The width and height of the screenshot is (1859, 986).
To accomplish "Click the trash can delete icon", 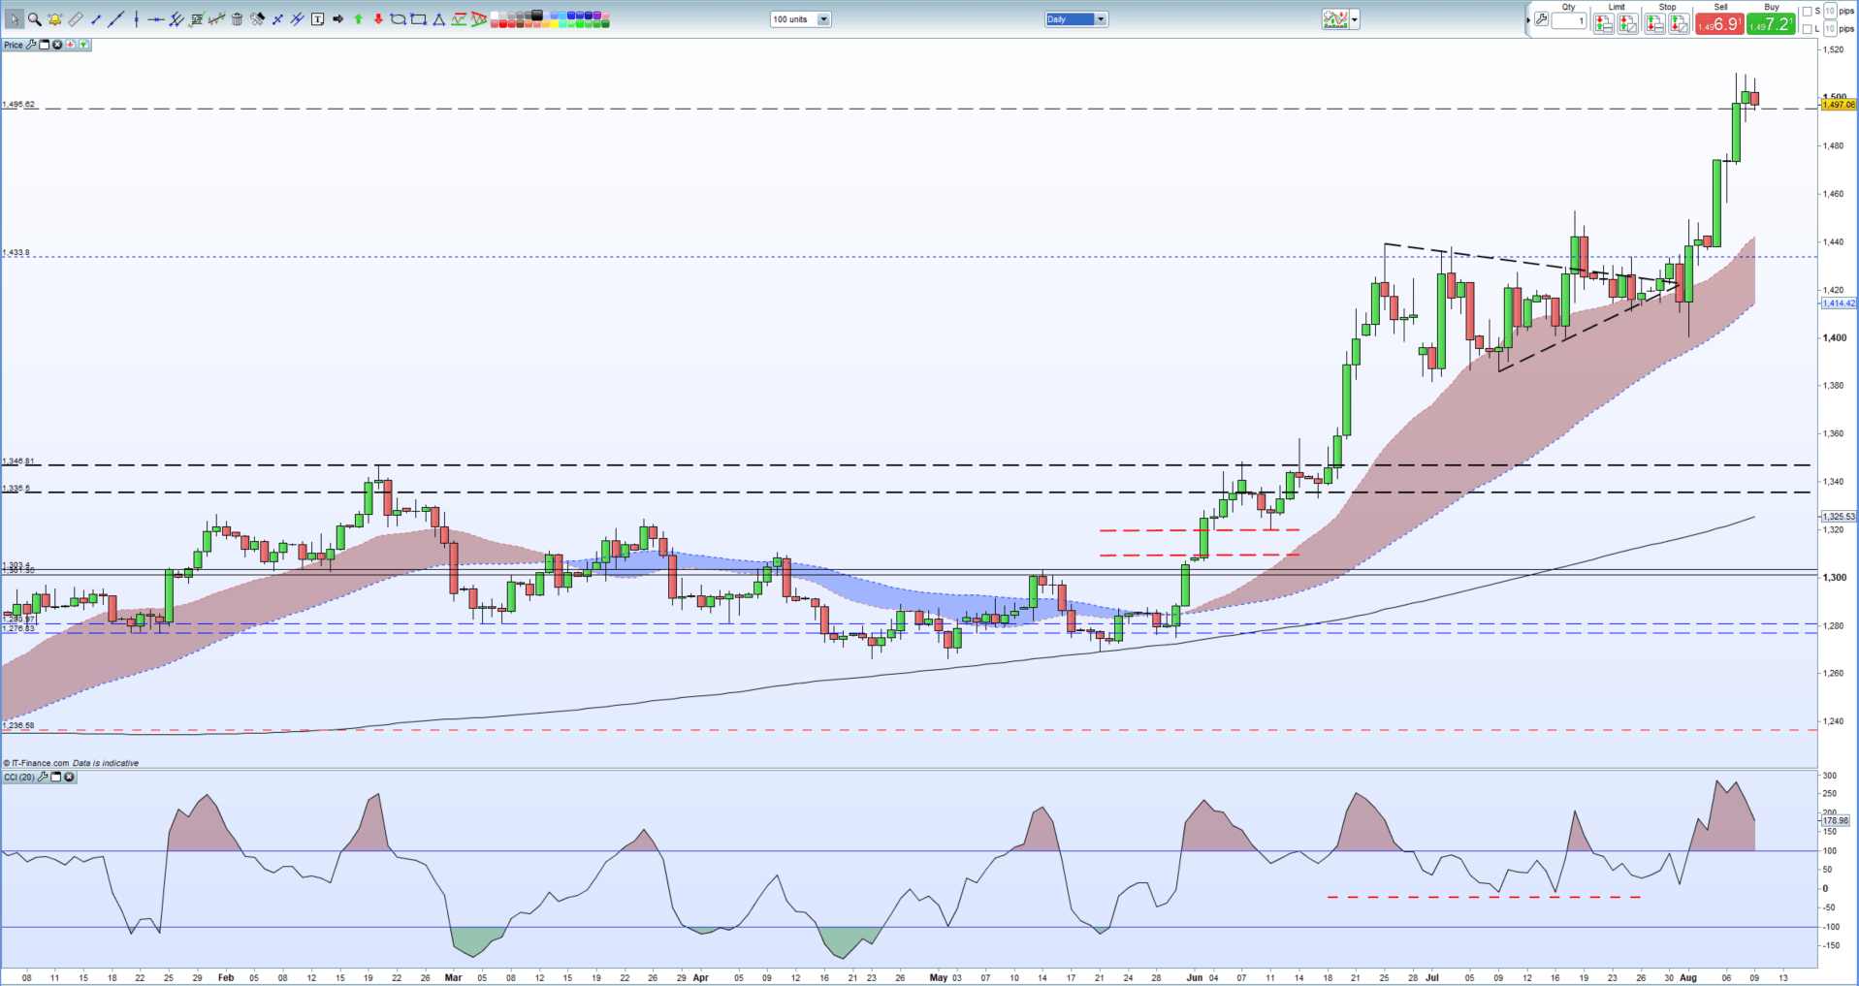I will (x=237, y=19).
